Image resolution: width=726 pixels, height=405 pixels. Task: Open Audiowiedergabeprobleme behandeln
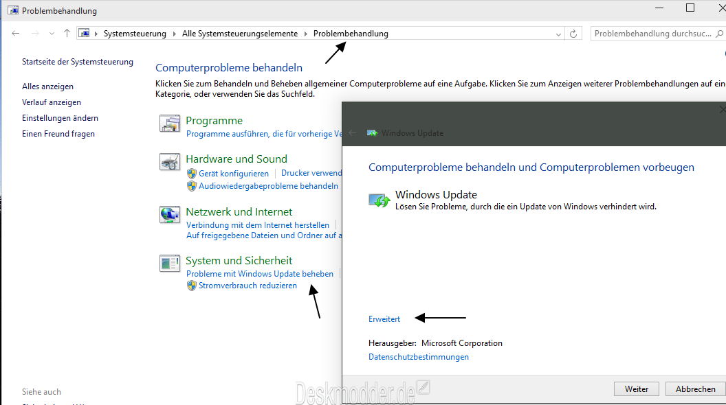(268, 186)
